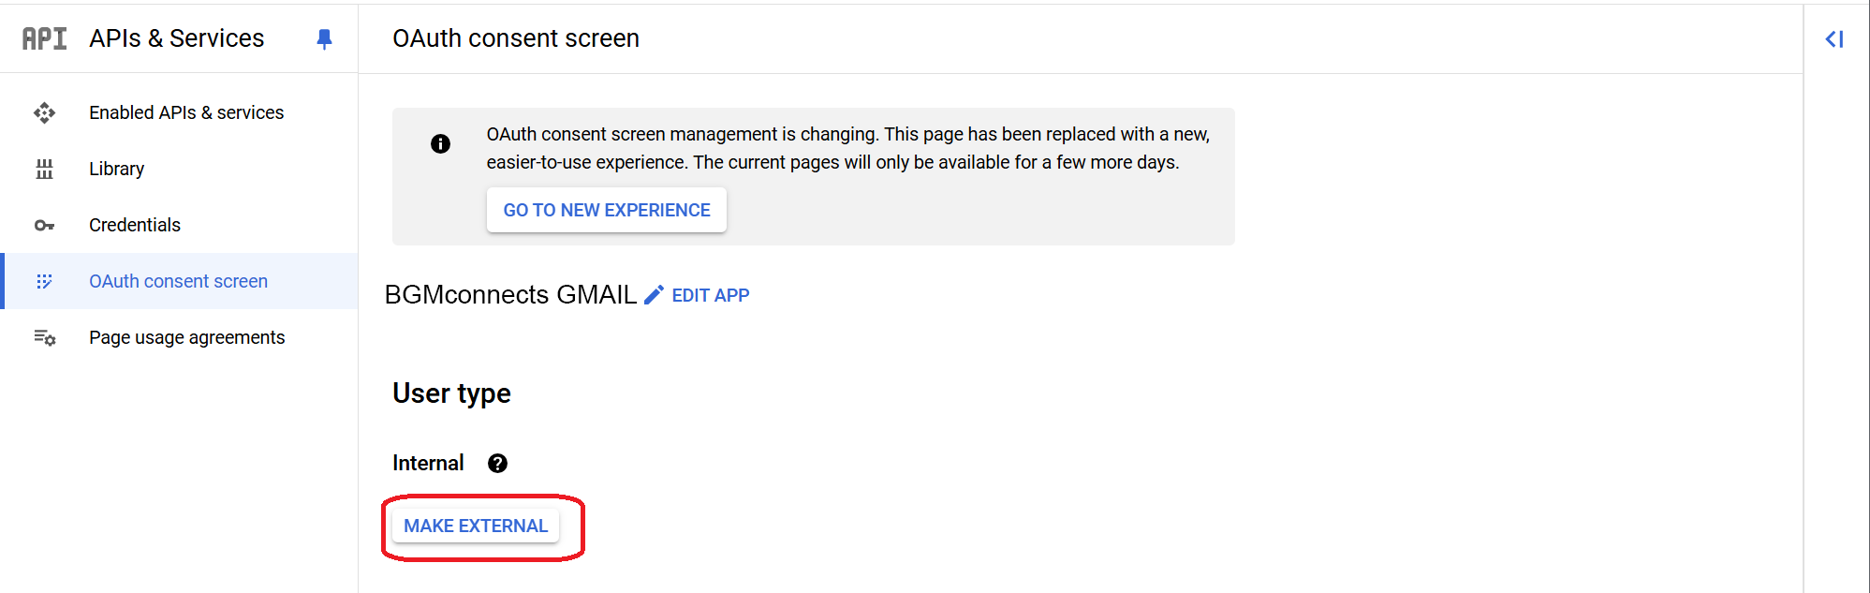1870x593 pixels.
Task: Click the Library icon in sidebar
Action: (x=44, y=170)
